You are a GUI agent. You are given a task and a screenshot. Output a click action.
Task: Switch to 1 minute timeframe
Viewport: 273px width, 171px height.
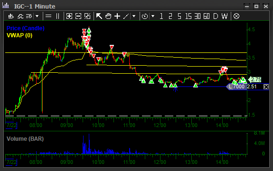coord(161,16)
